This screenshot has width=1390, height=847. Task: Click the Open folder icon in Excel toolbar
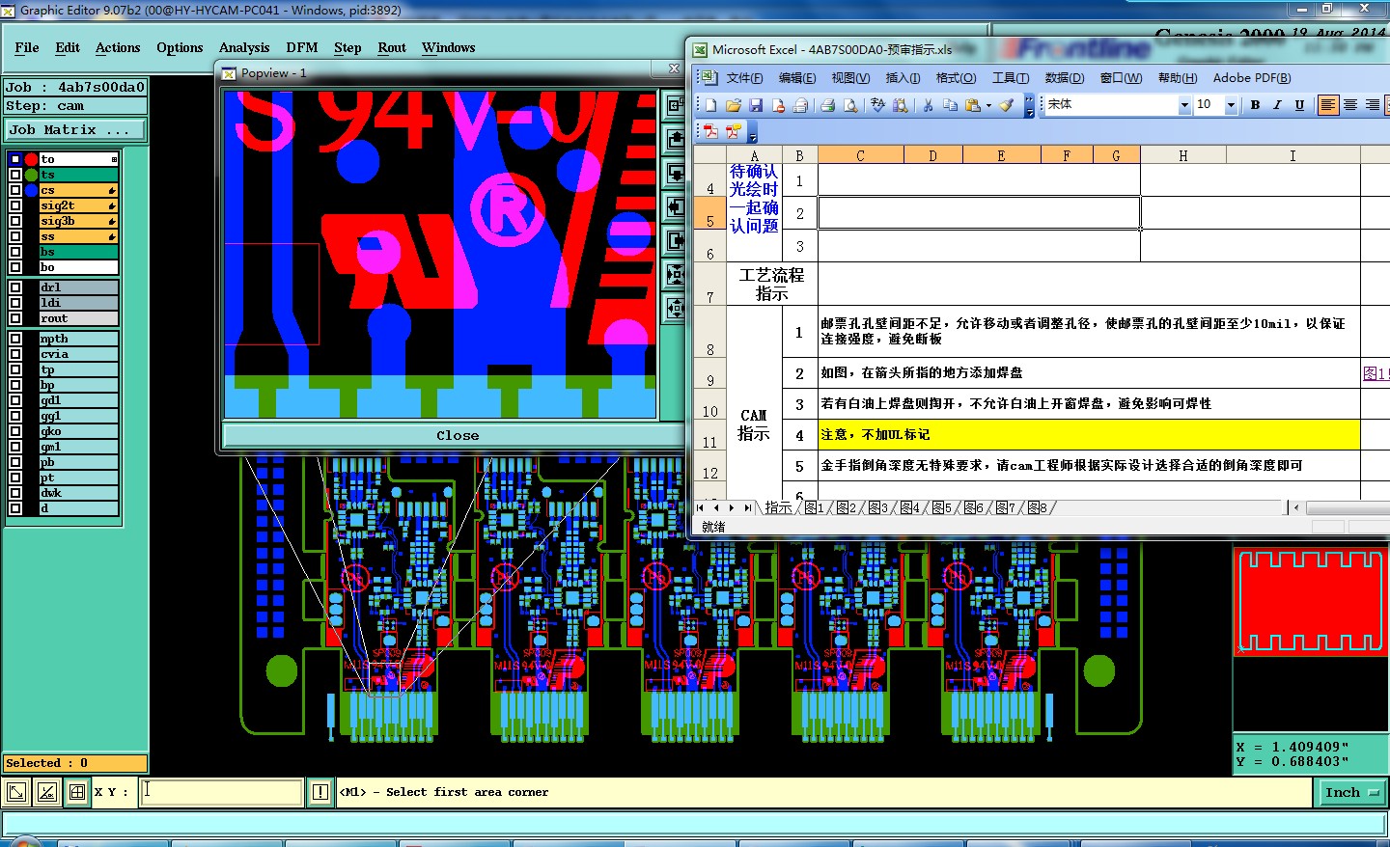(x=734, y=105)
